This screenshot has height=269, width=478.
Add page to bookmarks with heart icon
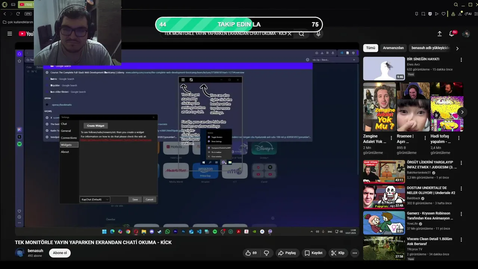coord(443,14)
